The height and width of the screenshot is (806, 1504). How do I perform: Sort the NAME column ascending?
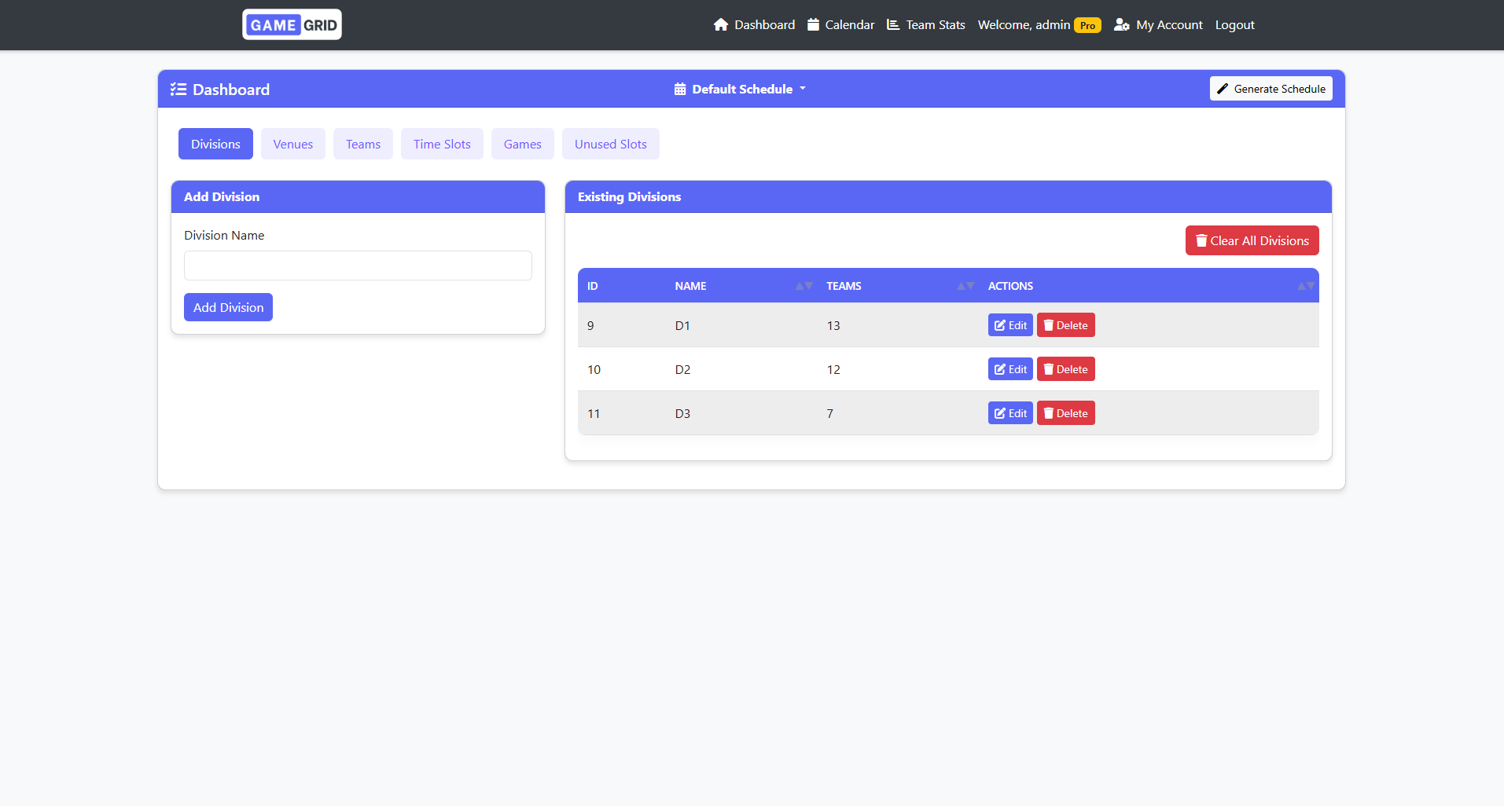(800, 284)
